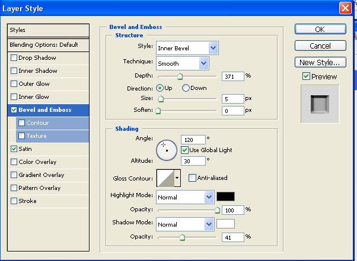
Task: Uncheck the Bevel and Emboss checkbox
Action: pyautogui.click(x=14, y=110)
